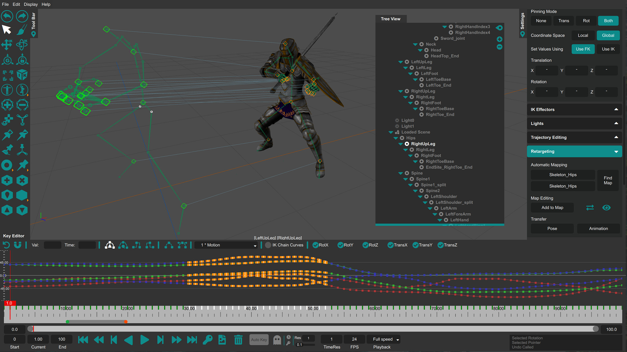Activate the IK translate tool
The width and height of the screenshot is (627, 352).
[x=7, y=44]
